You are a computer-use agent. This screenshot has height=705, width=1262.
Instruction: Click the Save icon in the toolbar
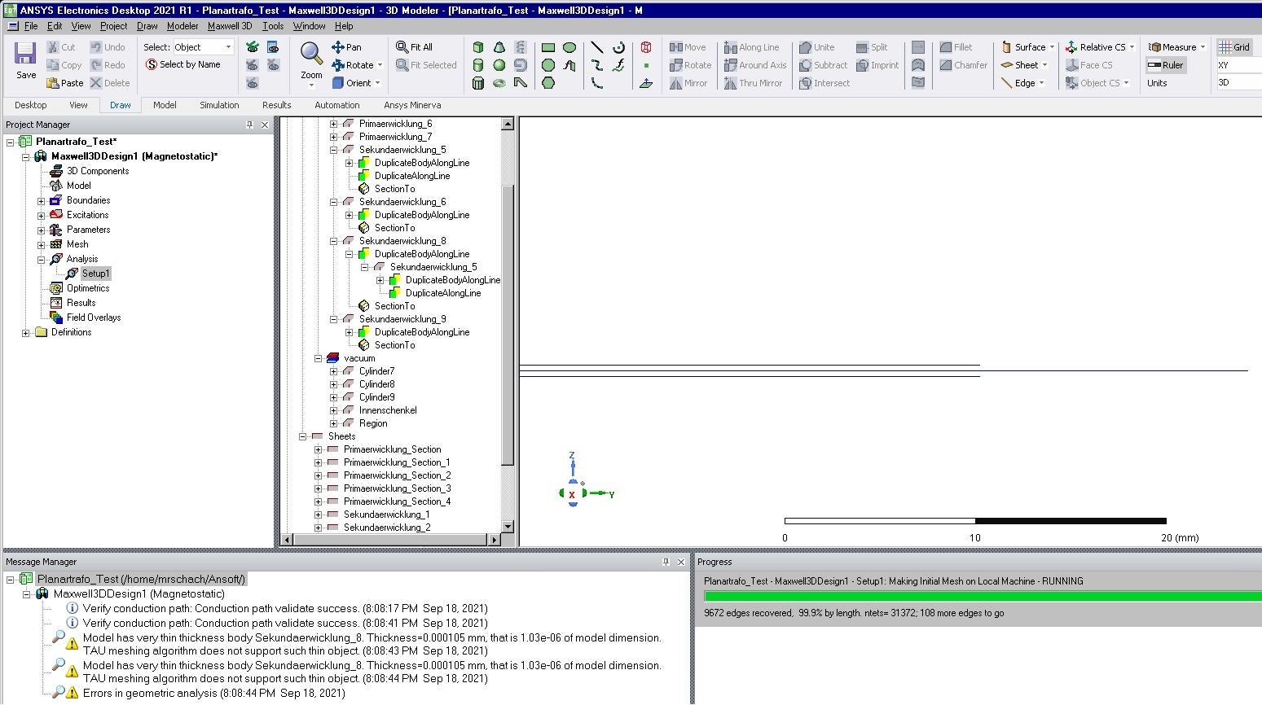point(25,59)
